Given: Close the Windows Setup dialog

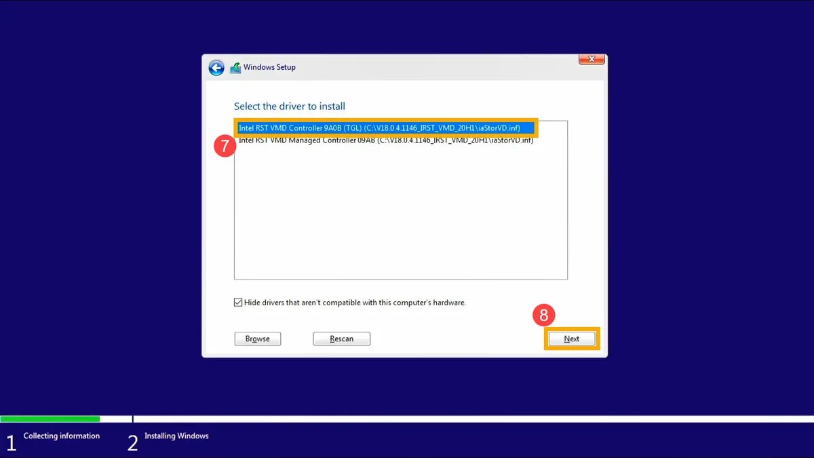Looking at the screenshot, I should tap(592, 60).
